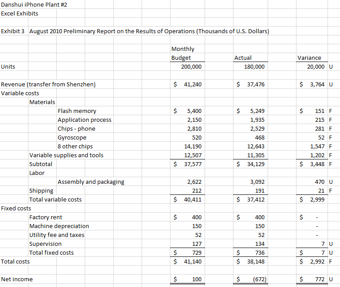Click the '8 other chips' label

coord(75,147)
